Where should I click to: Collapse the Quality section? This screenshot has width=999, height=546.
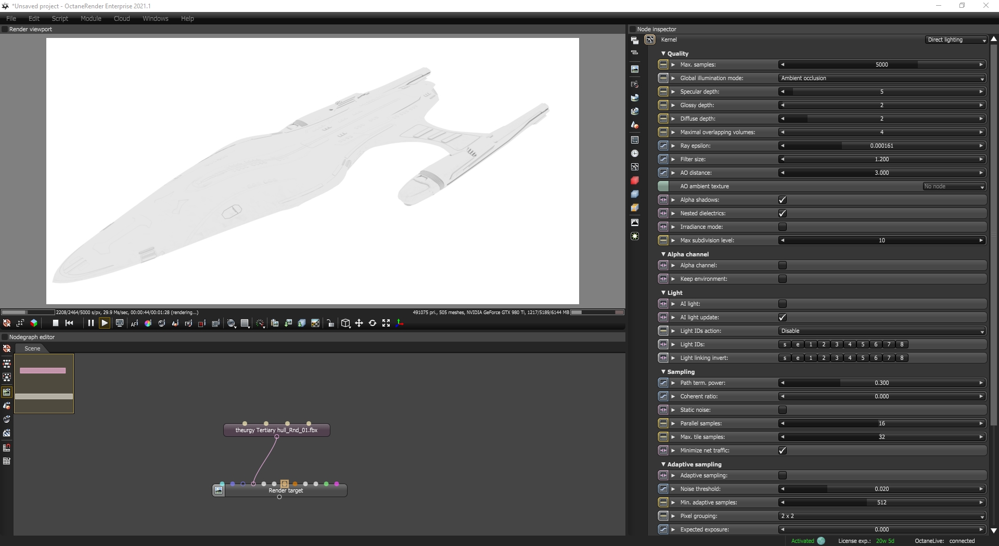(x=663, y=54)
